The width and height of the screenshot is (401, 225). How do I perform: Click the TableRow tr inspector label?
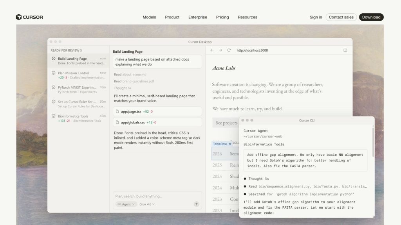coord(222,144)
